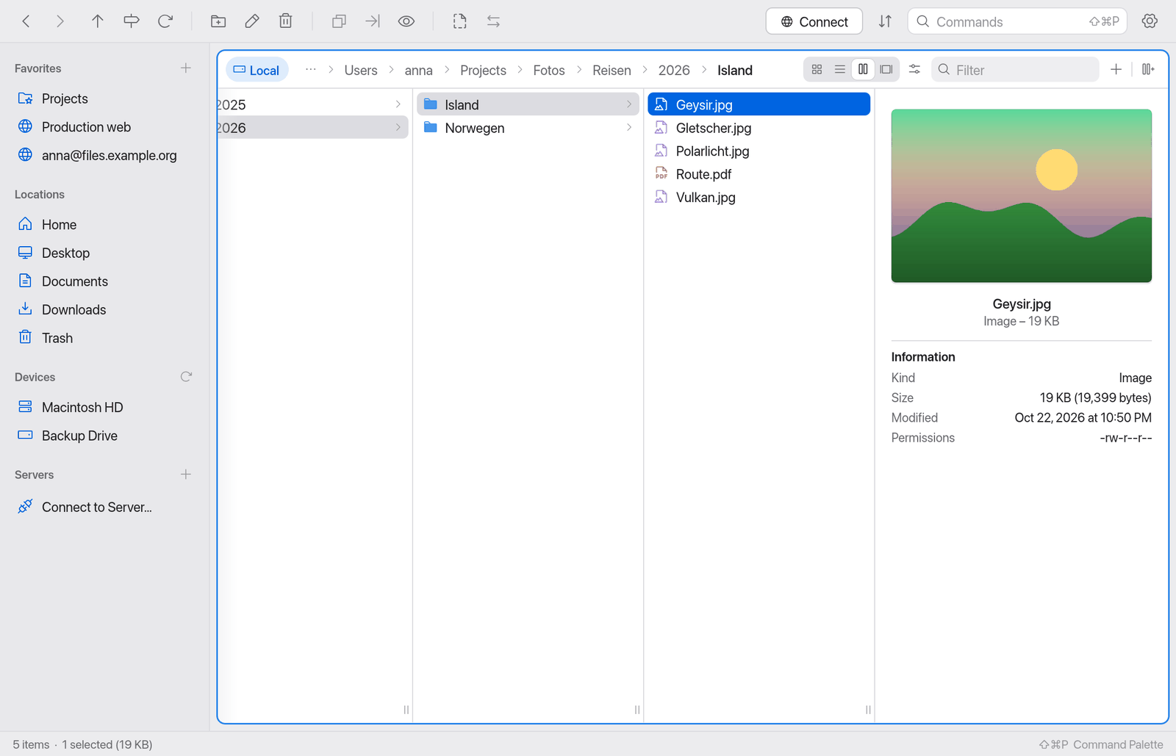Select Users in the breadcrumb path
Viewport: 1176px width, 756px height.
(361, 71)
